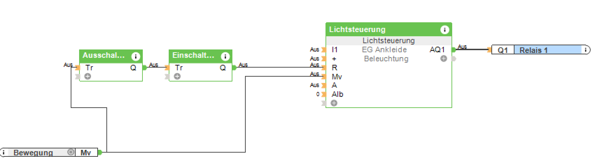The height and width of the screenshot is (162, 595).
Task: Expand outputs plus below AQ1 in Lichtsteuerung
Action: 443,59
